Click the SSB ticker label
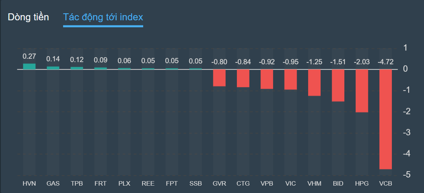This screenshot has height=193, width=424. tap(196, 183)
